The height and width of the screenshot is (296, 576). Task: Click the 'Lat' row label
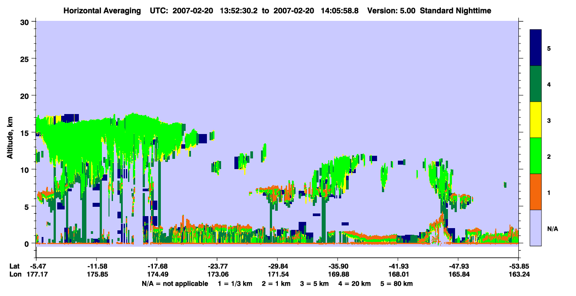(x=14, y=266)
